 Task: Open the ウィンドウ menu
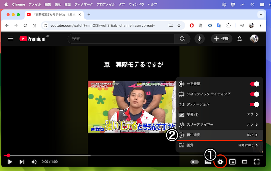pyautogui.click(x=137, y=4)
